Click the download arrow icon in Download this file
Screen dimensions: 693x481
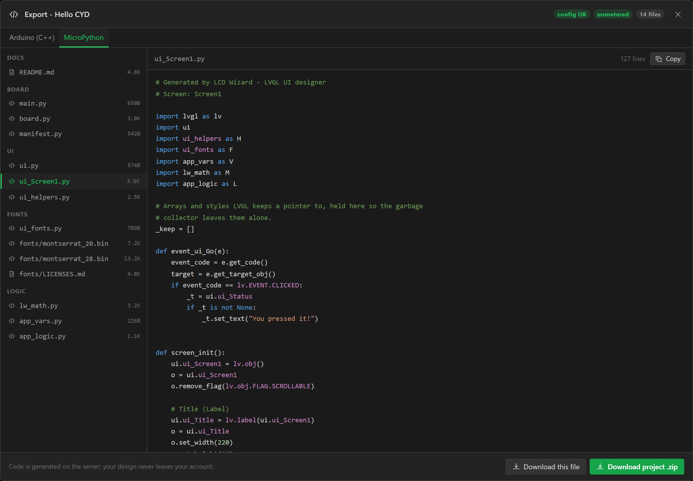tap(516, 467)
